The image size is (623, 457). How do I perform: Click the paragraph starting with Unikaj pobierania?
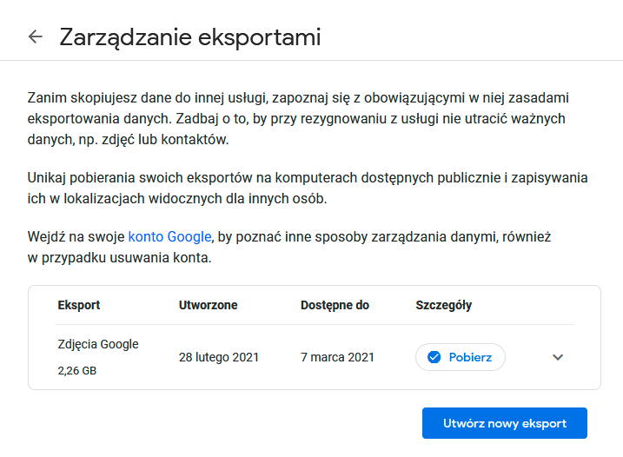pyautogui.click(x=308, y=188)
